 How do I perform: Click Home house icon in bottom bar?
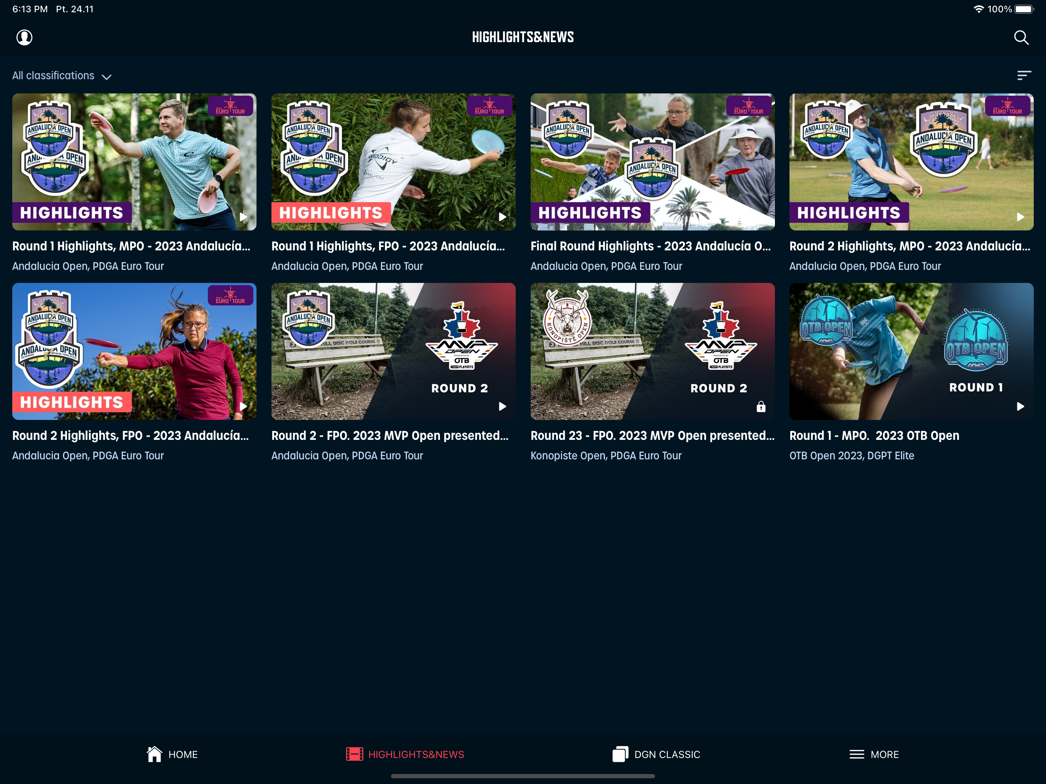tap(154, 754)
